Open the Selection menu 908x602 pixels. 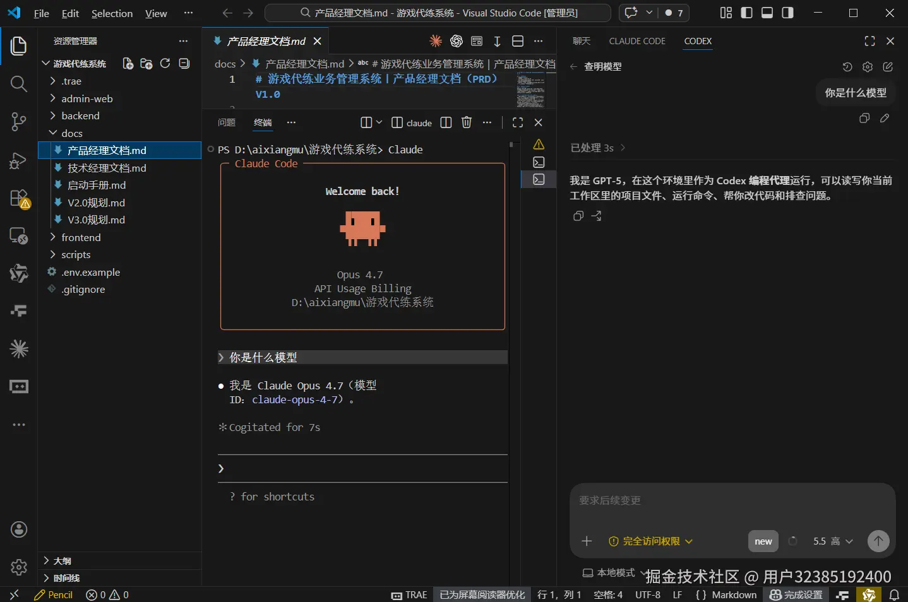pyautogui.click(x=112, y=13)
